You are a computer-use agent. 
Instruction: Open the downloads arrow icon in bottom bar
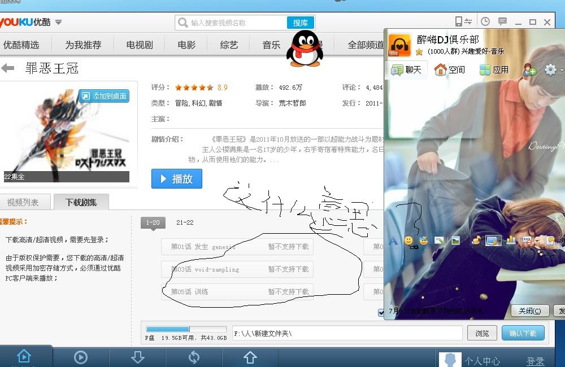137,357
